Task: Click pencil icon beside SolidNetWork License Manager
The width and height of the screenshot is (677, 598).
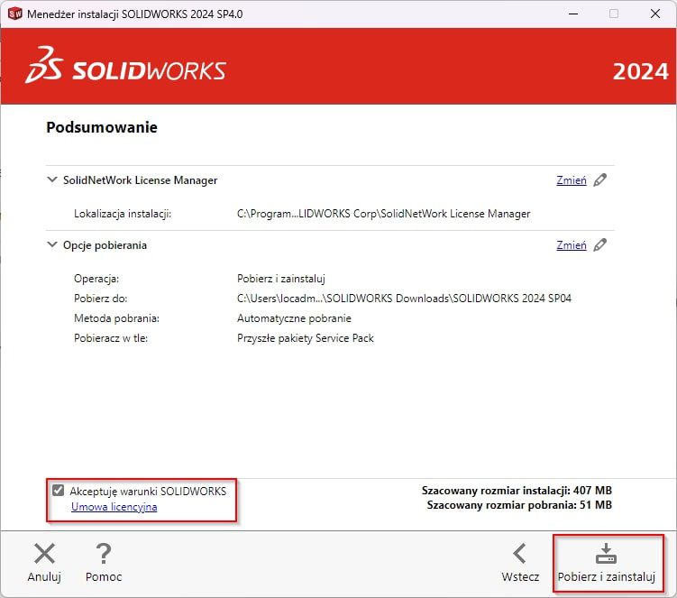Action: [x=600, y=179]
